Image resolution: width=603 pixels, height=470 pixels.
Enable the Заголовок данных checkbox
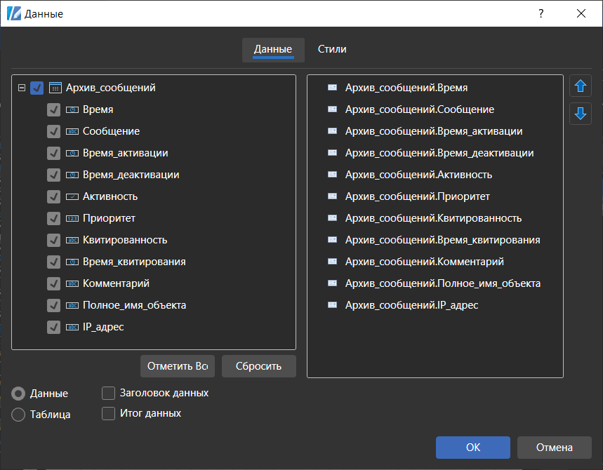coord(108,393)
